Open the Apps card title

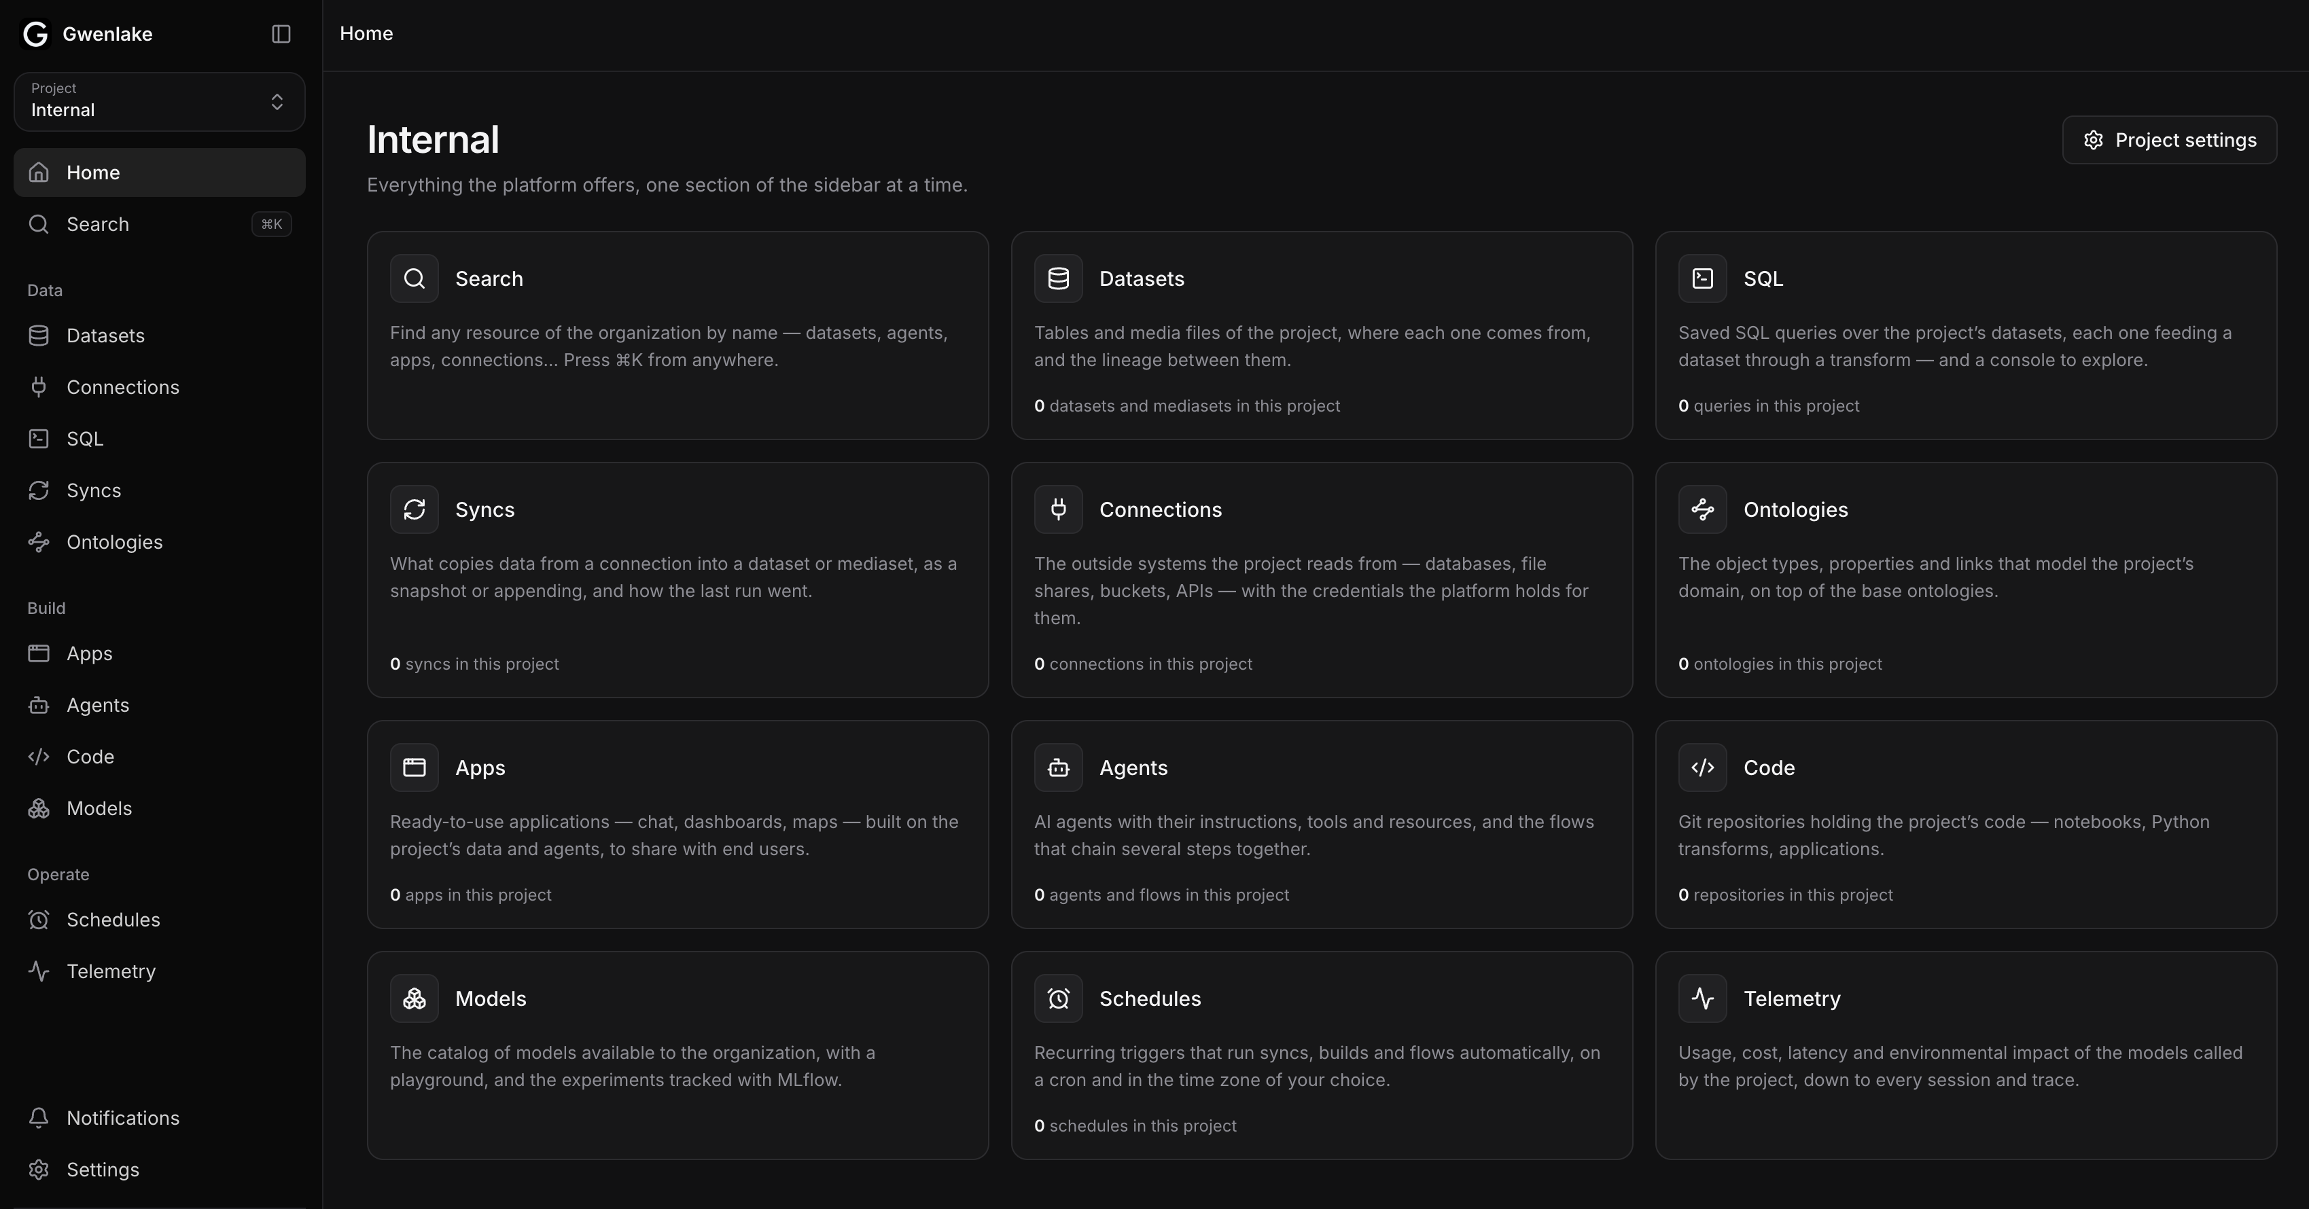click(480, 768)
